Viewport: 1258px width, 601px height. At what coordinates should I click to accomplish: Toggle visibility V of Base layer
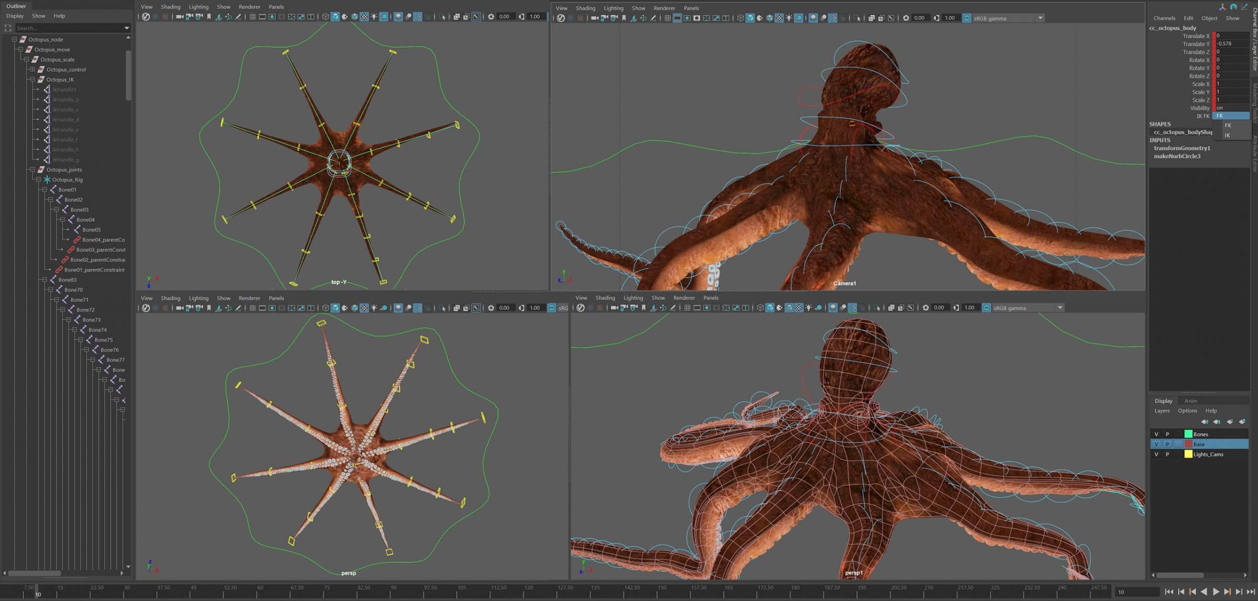click(1156, 444)
